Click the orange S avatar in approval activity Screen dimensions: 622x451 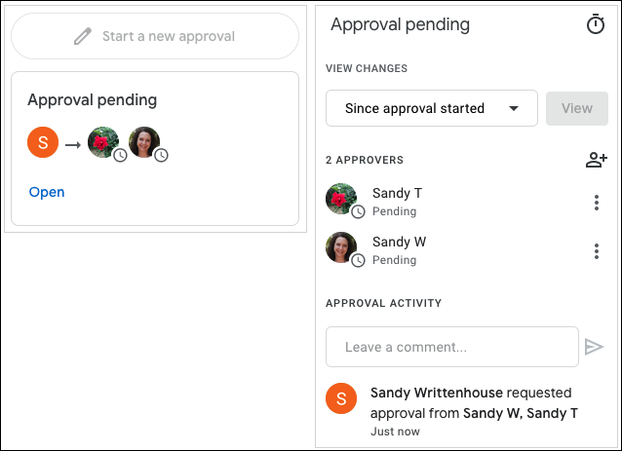click(341, 398)
